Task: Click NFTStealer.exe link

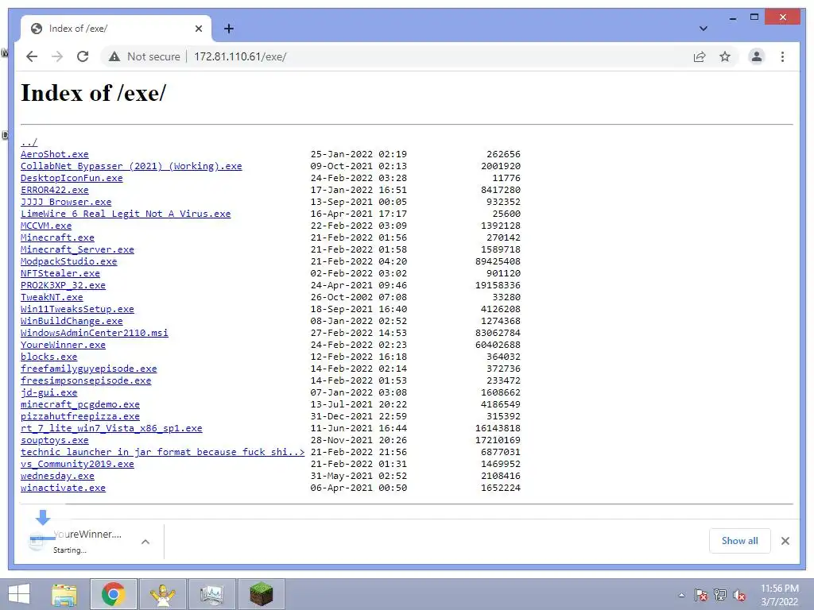Action: [x=60, y=273]
